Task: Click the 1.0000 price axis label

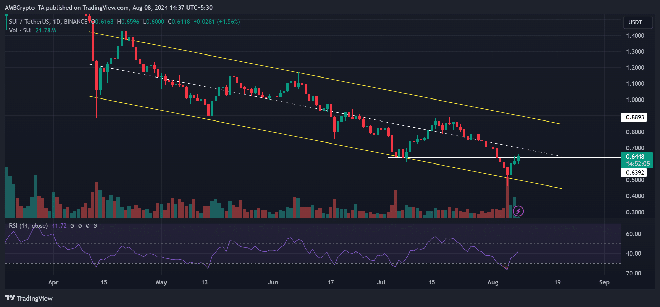Action: [x=635, y=100]
